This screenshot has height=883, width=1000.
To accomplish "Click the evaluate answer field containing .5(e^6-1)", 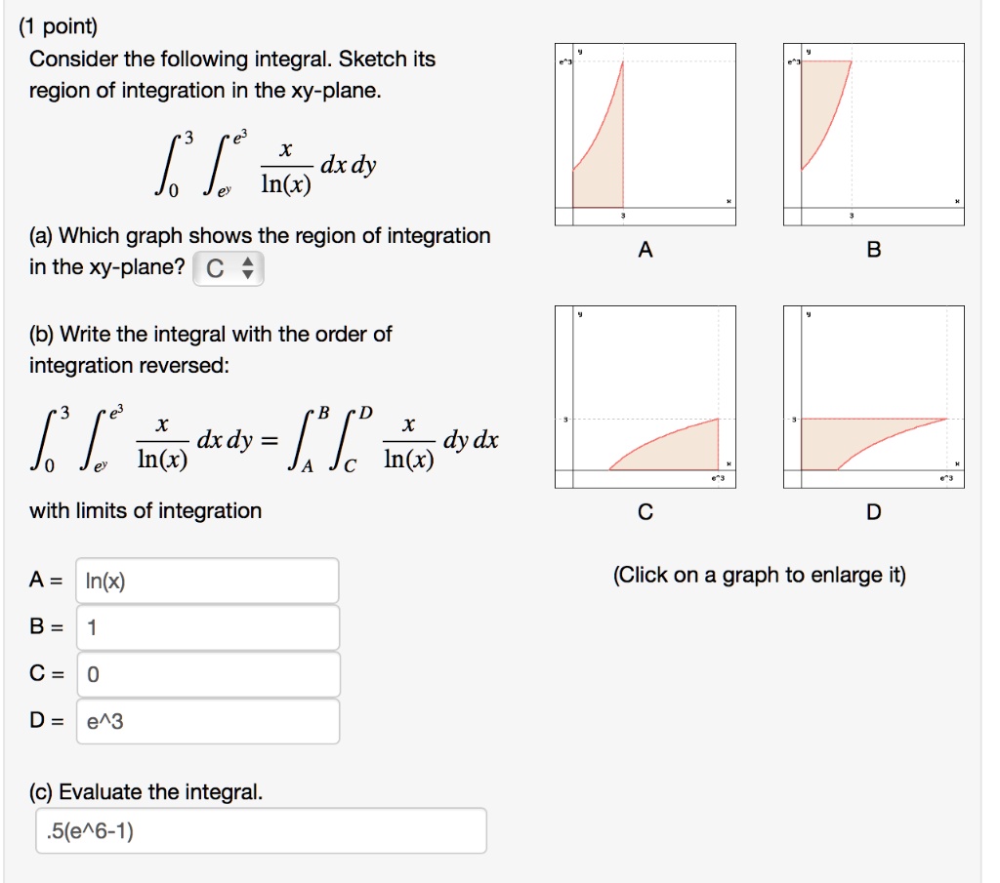I will pyautogui.click(x=259, y=829).
